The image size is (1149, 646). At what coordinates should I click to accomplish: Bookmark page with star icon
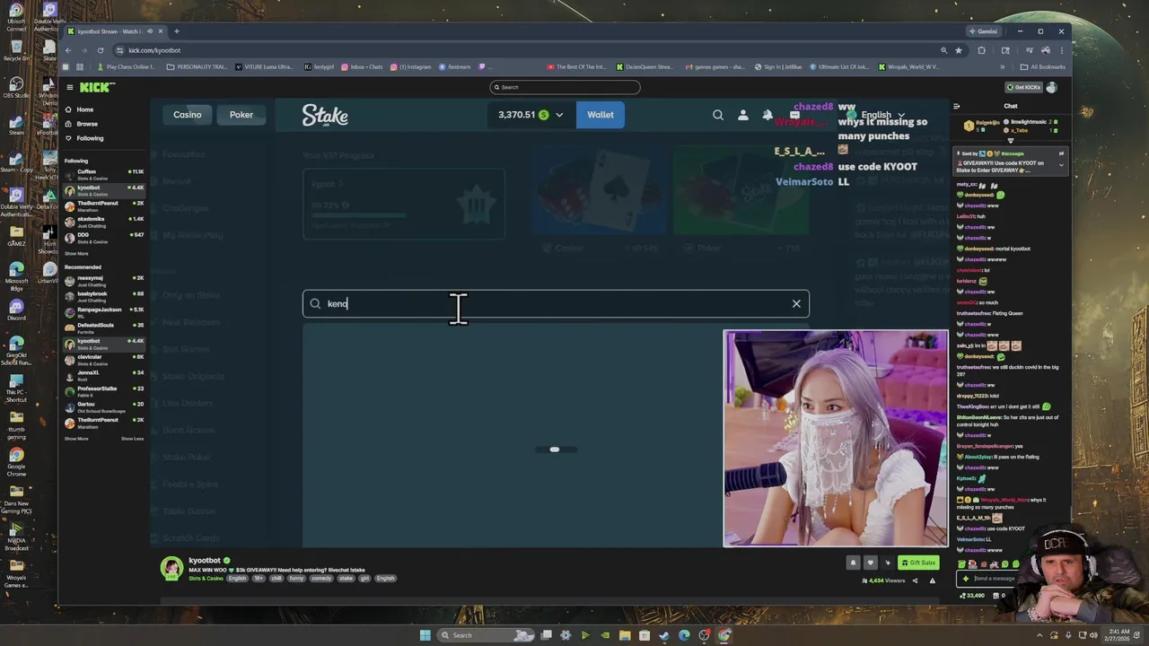pos(959,50)
